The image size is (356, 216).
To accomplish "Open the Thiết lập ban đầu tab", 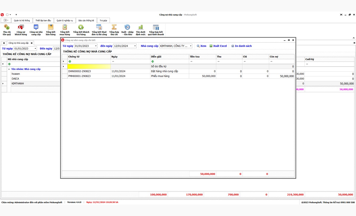I will (43, 21).
